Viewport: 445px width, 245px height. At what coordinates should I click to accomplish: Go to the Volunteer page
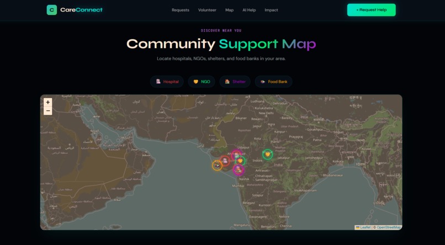[x=207, y=10]
